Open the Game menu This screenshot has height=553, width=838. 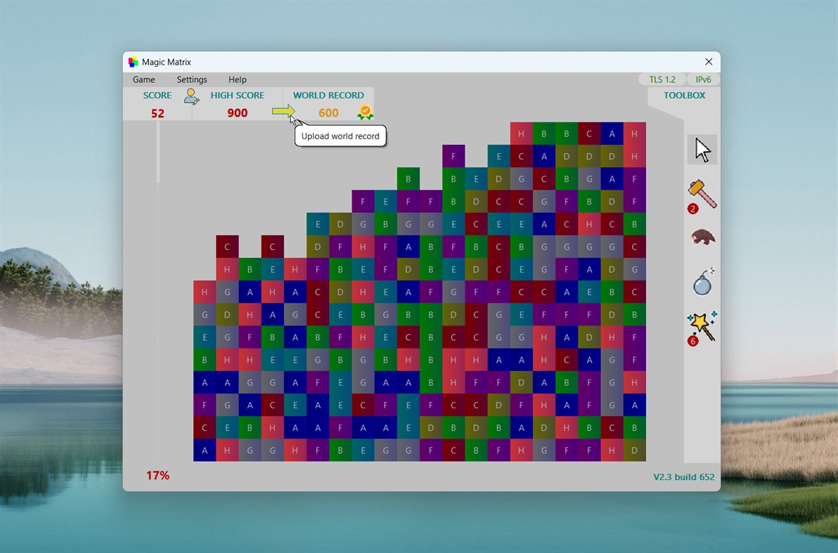pos(143,79)
